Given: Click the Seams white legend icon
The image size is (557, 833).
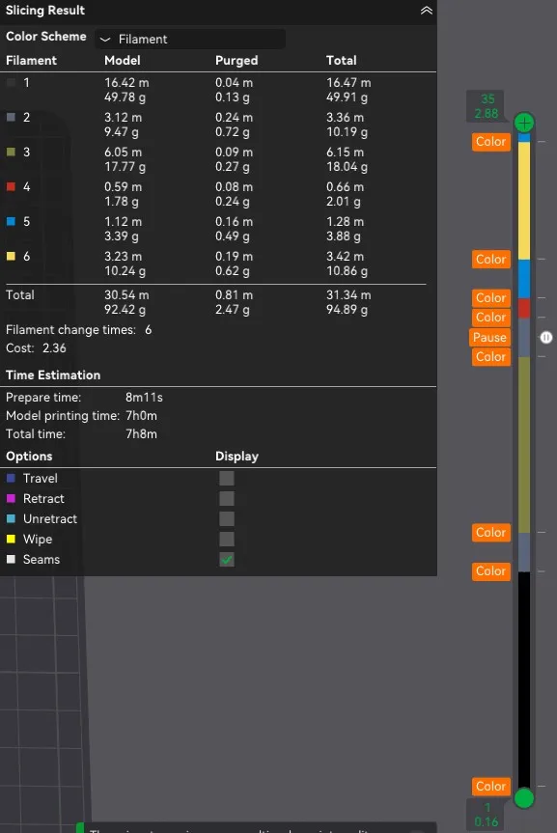Looking at the screenshot, I should pyautogui.click(x=11, y=560).
